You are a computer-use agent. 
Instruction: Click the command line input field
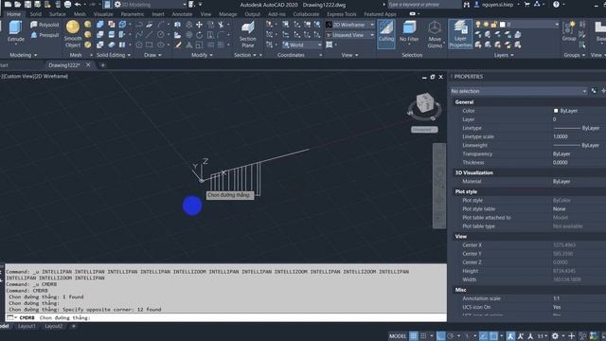point(226,317)
